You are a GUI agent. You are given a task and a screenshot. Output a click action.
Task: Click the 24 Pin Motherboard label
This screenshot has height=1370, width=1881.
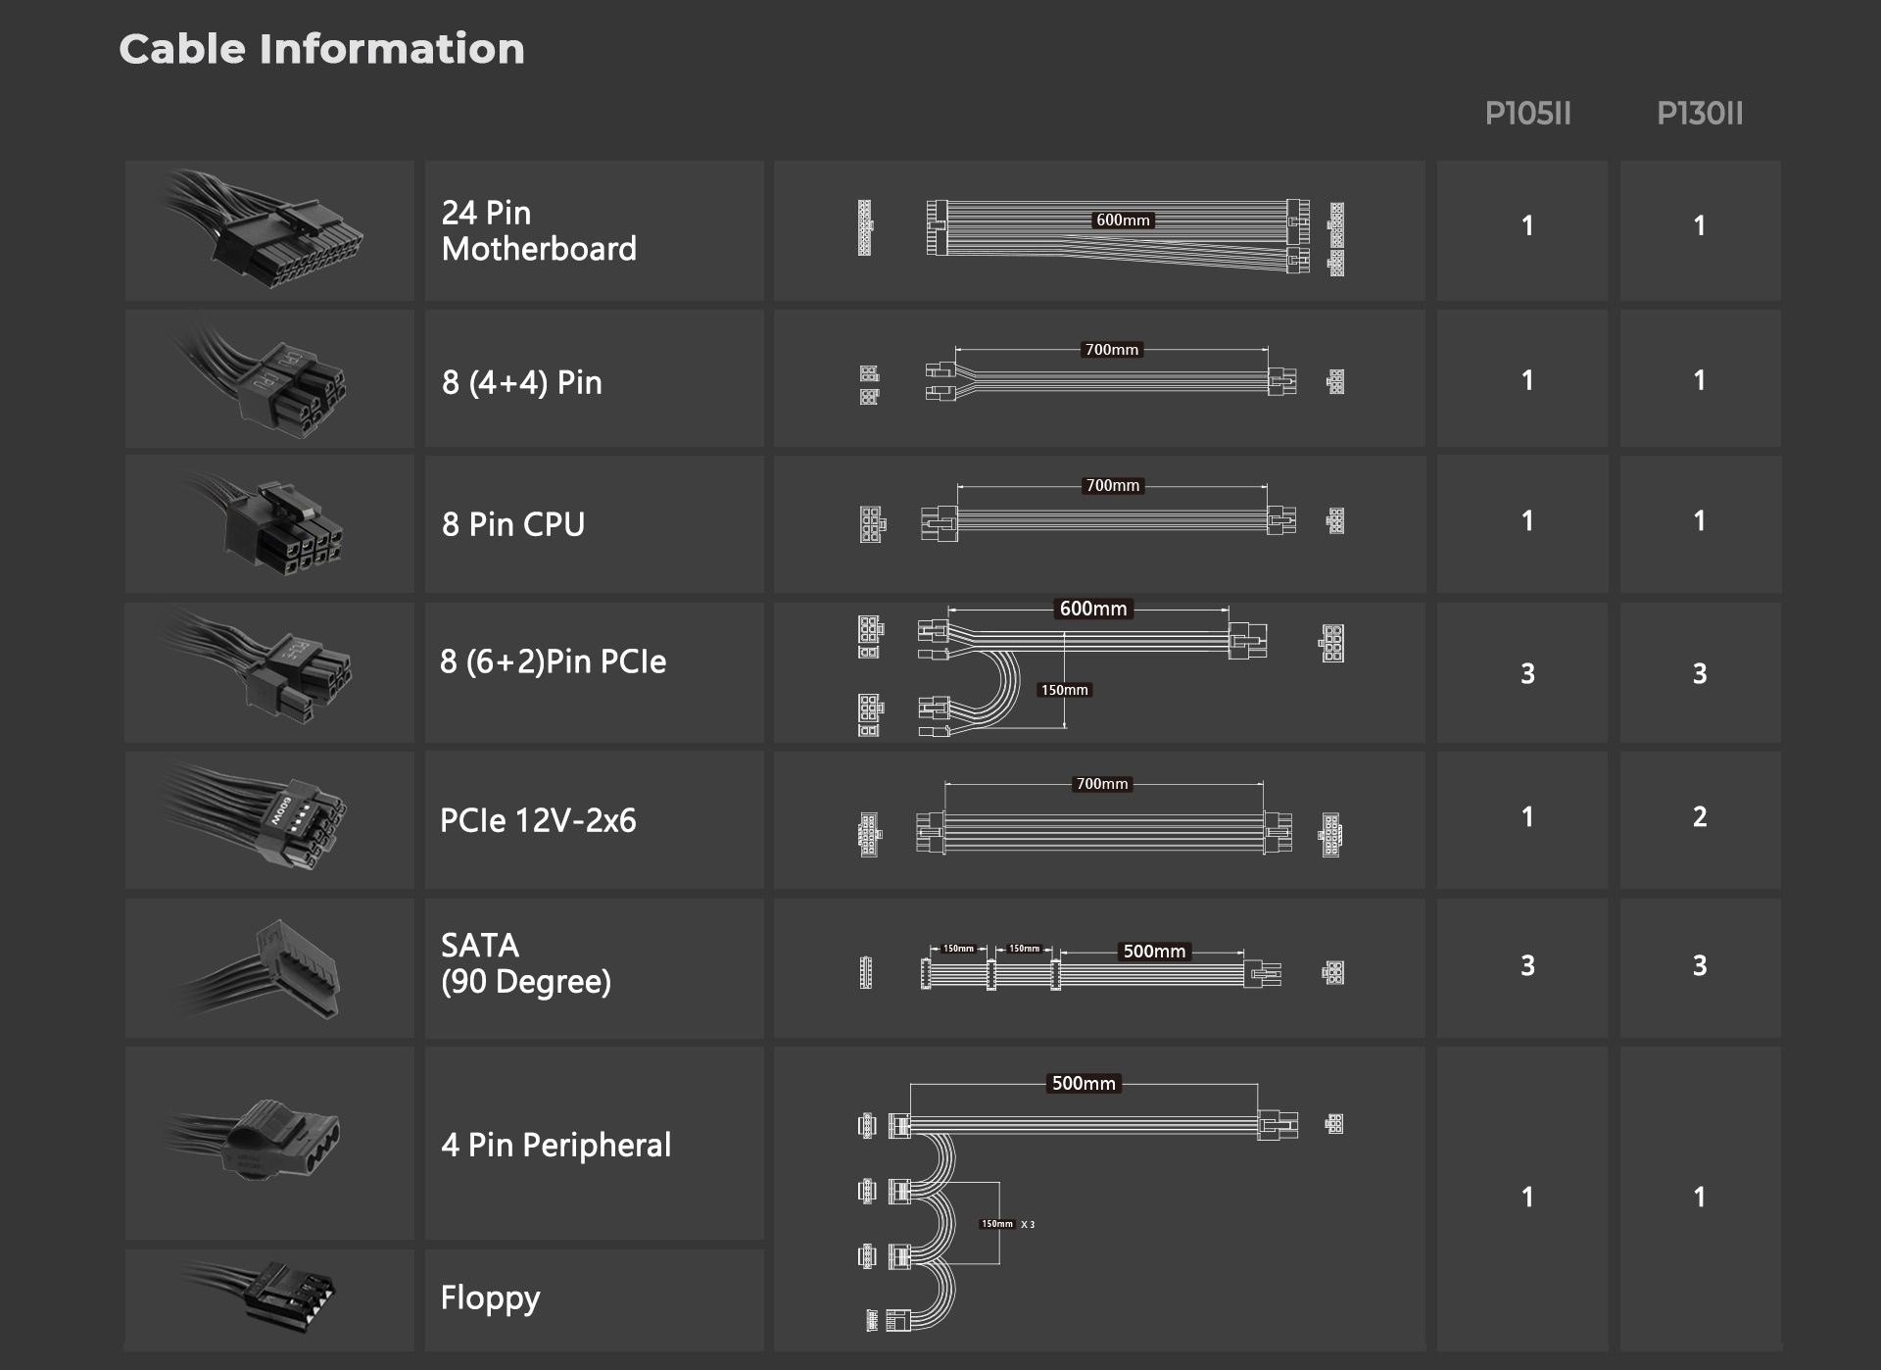[539, 230]
